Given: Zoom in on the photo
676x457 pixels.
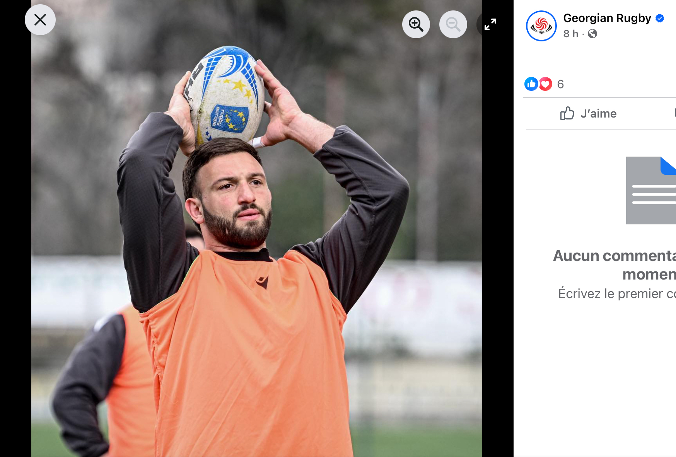Looking at the screenshot, I should [x=416, y=24].
